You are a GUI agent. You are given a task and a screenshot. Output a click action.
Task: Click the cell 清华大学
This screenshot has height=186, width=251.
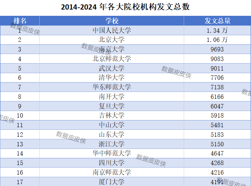point(112,78)
